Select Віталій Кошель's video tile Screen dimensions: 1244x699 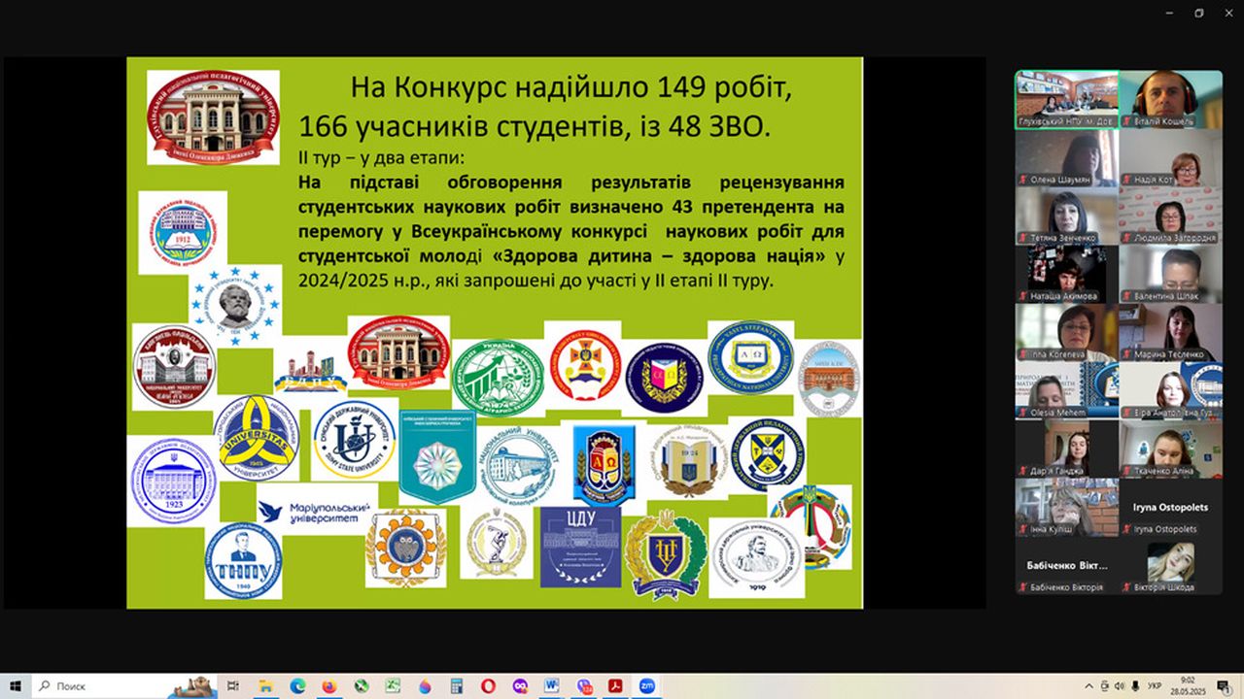pos(1171,99)
